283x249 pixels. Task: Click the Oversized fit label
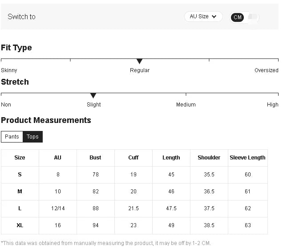266,70
